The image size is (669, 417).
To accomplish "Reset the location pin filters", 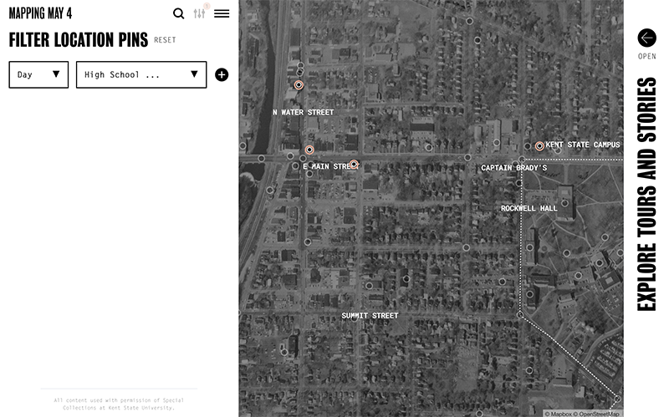I will [165, 40].
